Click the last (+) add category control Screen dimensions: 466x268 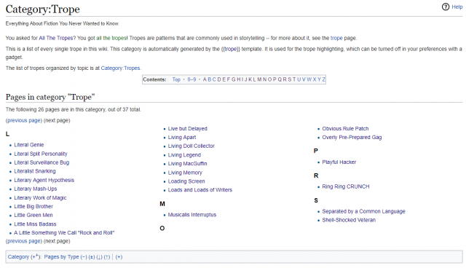[x=119, y=257]
